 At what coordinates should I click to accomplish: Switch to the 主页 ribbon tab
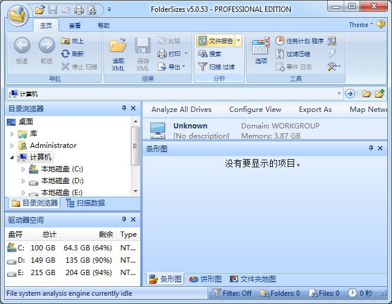click(46, 25)
